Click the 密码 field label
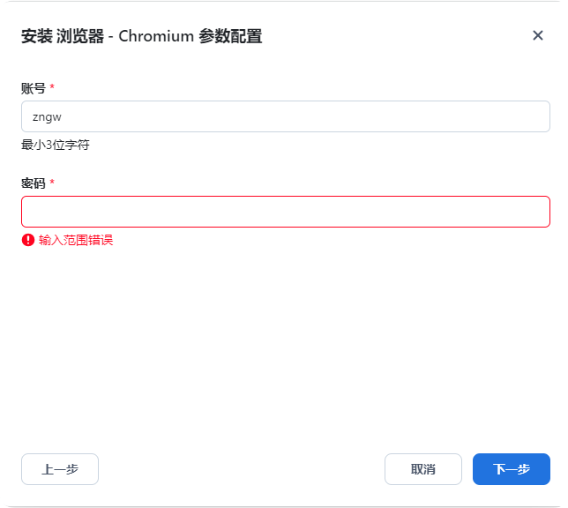This screenshot has height=508, width=568. coord(34,183)
